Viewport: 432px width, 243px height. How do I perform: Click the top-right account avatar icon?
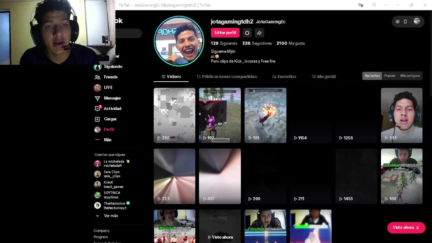417,21
